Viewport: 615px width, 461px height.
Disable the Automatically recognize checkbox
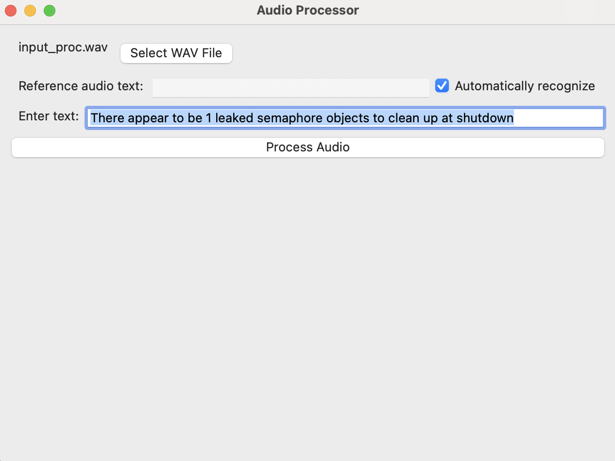click(442, 85)
